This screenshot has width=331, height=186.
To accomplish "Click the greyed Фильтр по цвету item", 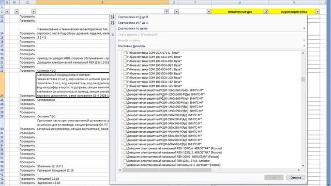I will pyautogui.click(x=129, y=40).
